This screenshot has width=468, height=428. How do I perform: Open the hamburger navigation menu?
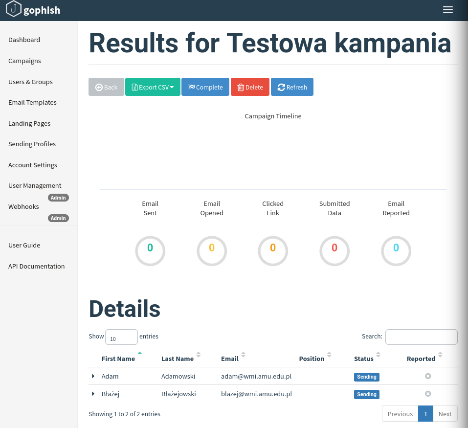[447, 10]
